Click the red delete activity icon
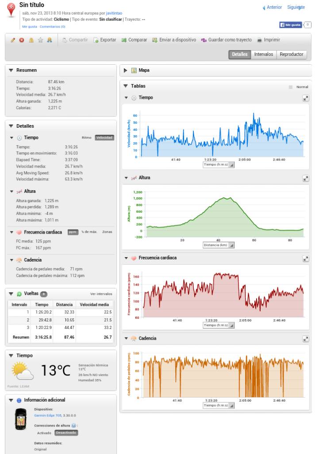Viewport: 315px width, 454px height. tap(22, 40)
